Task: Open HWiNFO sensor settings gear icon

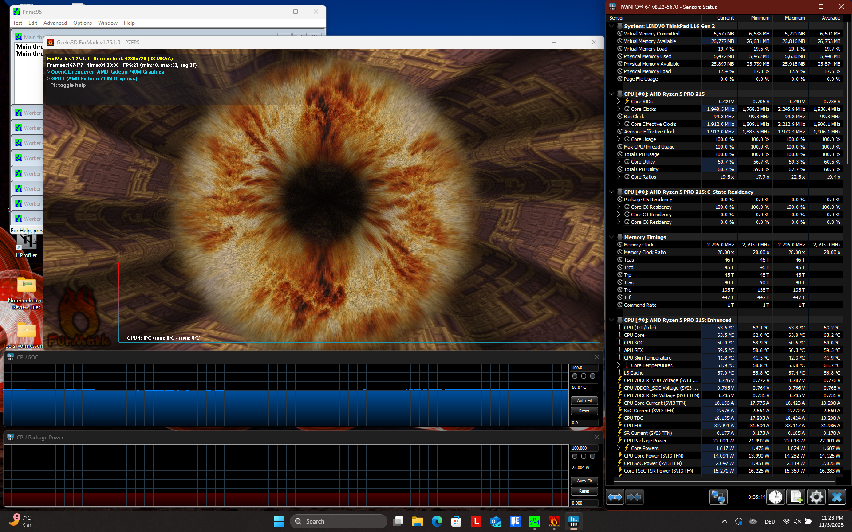Action: (816, 497)
